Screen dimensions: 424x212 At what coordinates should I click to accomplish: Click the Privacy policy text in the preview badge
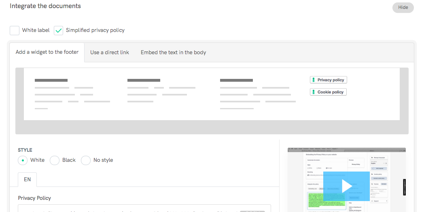pos(331,80)
